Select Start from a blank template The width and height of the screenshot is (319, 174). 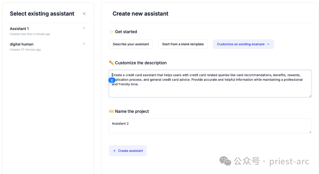coord(183,44)
